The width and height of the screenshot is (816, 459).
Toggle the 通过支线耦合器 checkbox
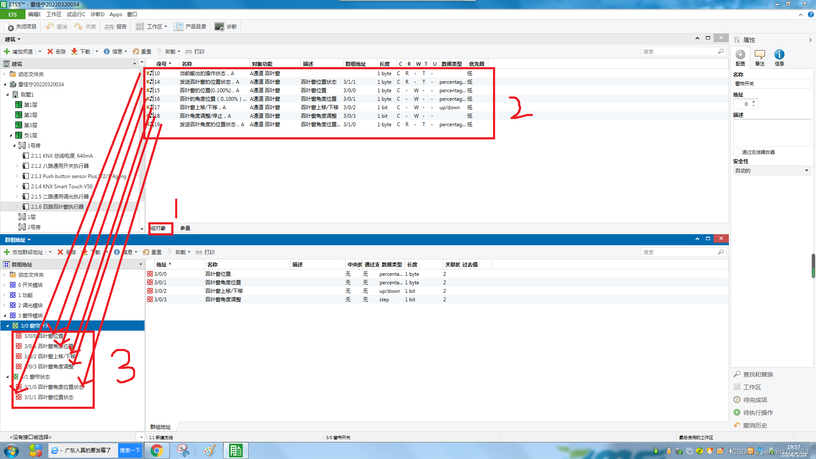pos(737,152)
